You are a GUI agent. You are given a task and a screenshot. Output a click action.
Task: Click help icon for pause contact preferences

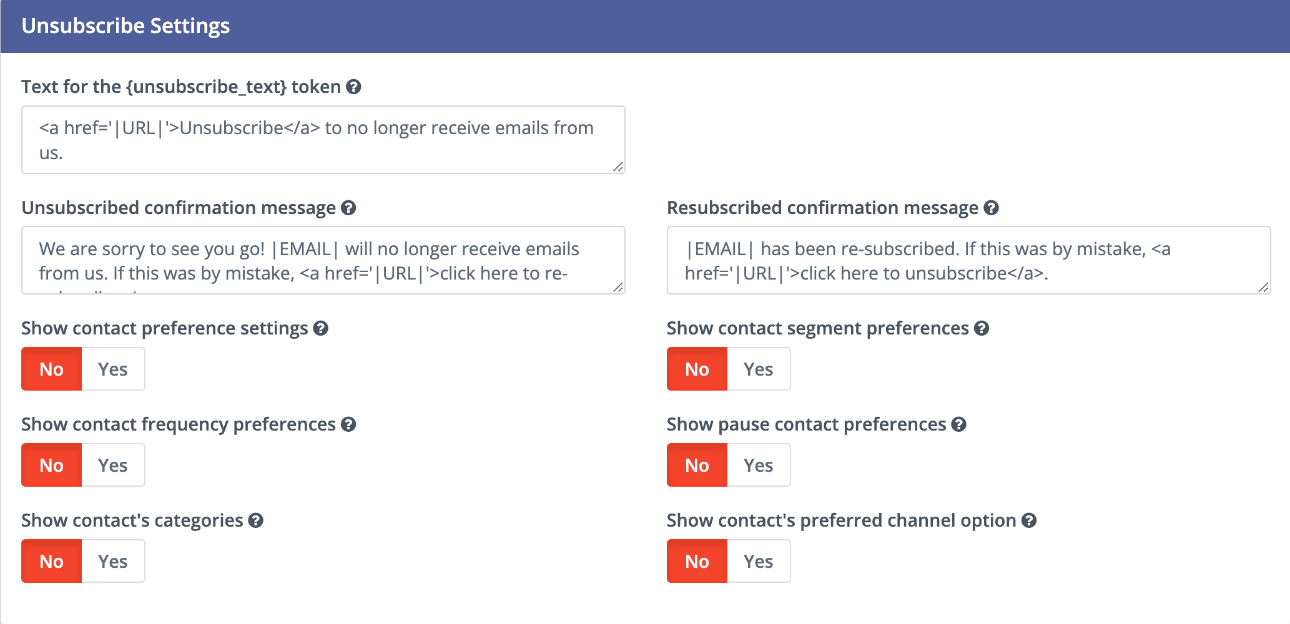958,424
